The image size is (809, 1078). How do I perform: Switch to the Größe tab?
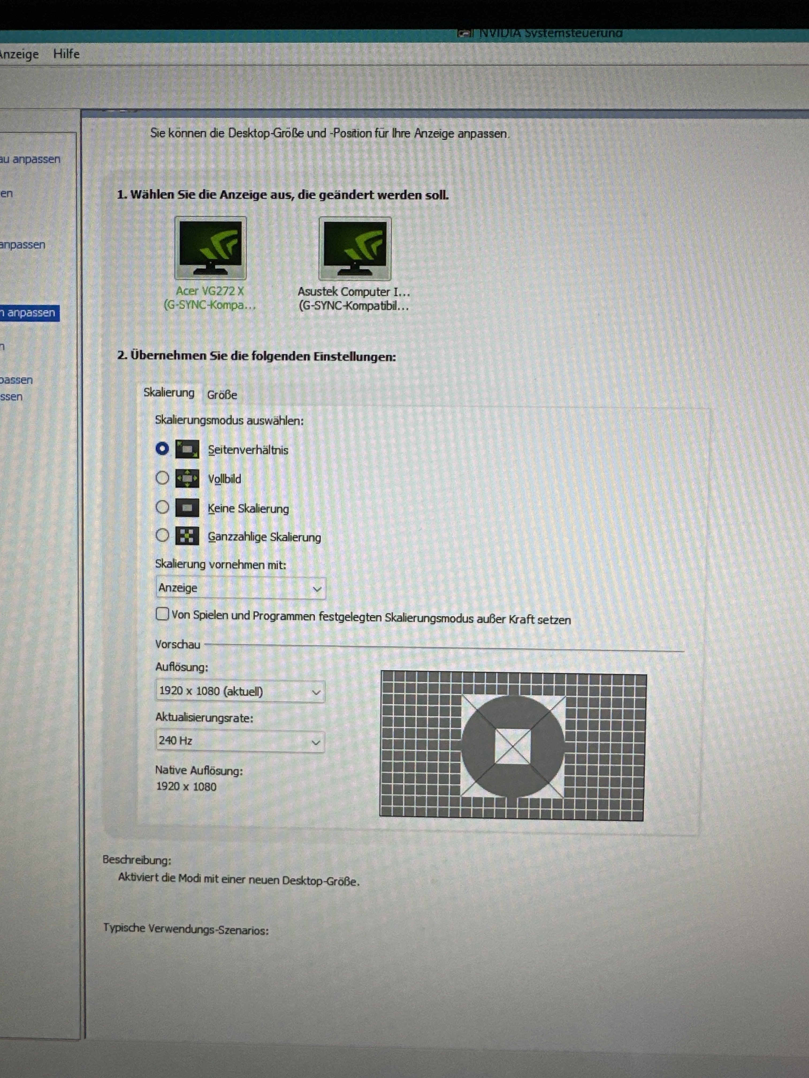coord(222,395)
